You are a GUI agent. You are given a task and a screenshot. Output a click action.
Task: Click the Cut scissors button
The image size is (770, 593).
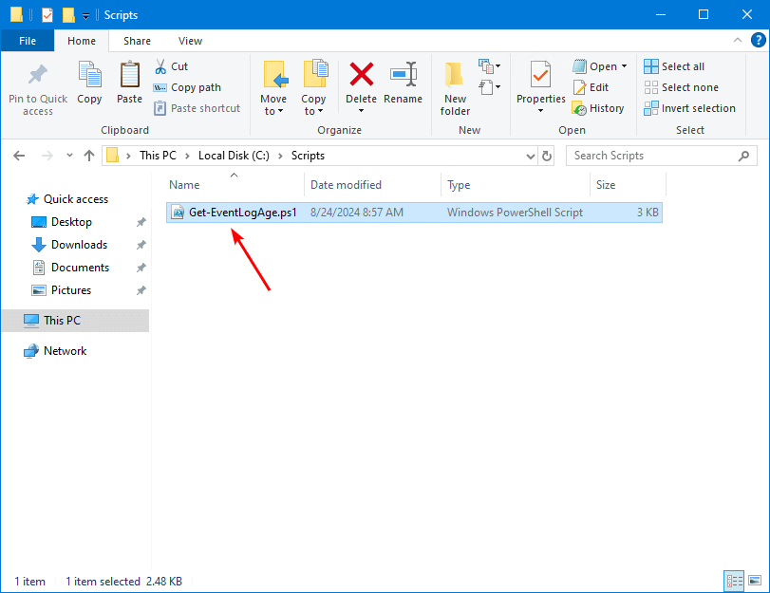click(172, 66)
